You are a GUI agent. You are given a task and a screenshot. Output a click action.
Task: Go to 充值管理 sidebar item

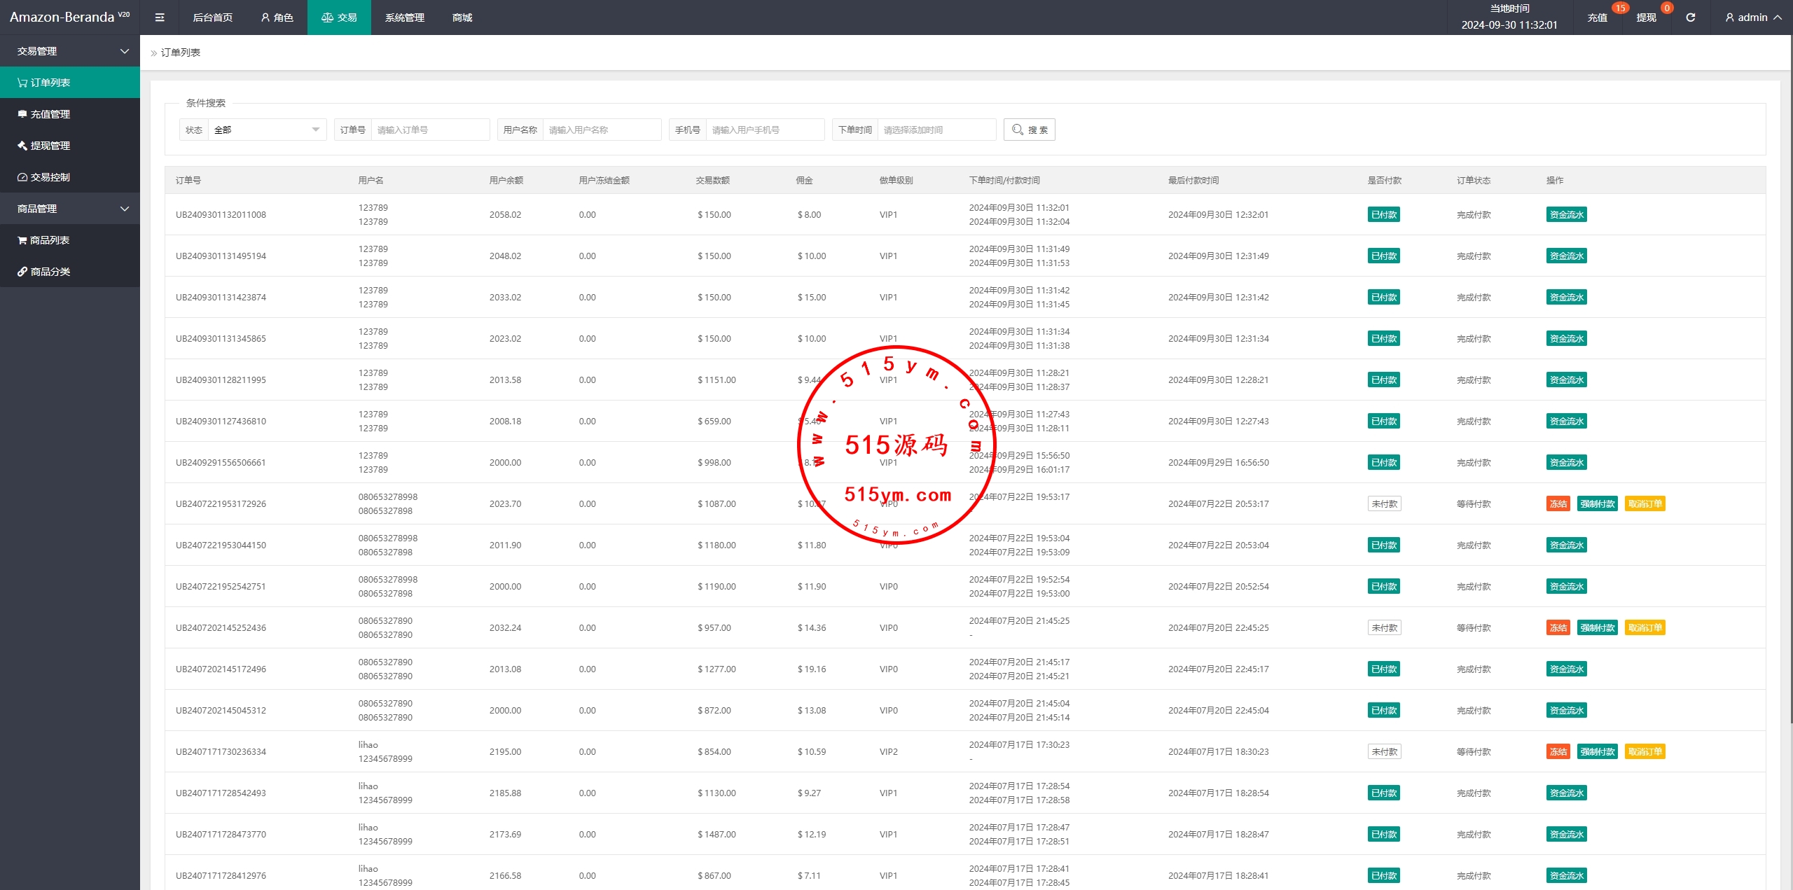coord(50,114)
